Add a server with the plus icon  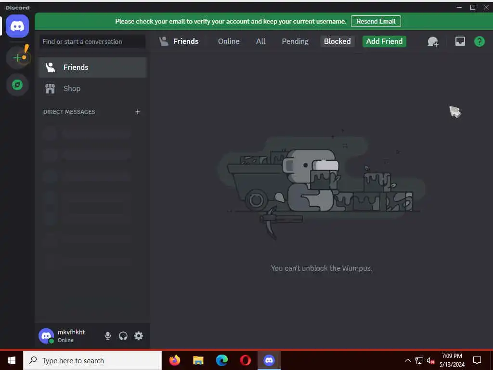[17, 58]
